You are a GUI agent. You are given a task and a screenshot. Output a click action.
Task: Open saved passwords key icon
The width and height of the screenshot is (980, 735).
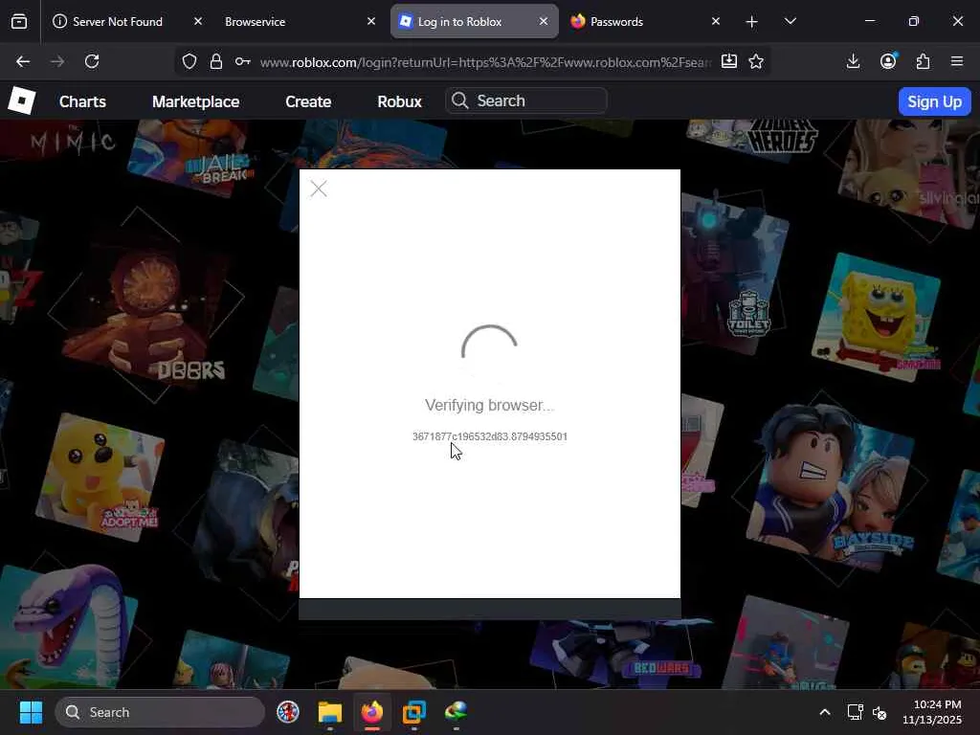pos(242,61)
